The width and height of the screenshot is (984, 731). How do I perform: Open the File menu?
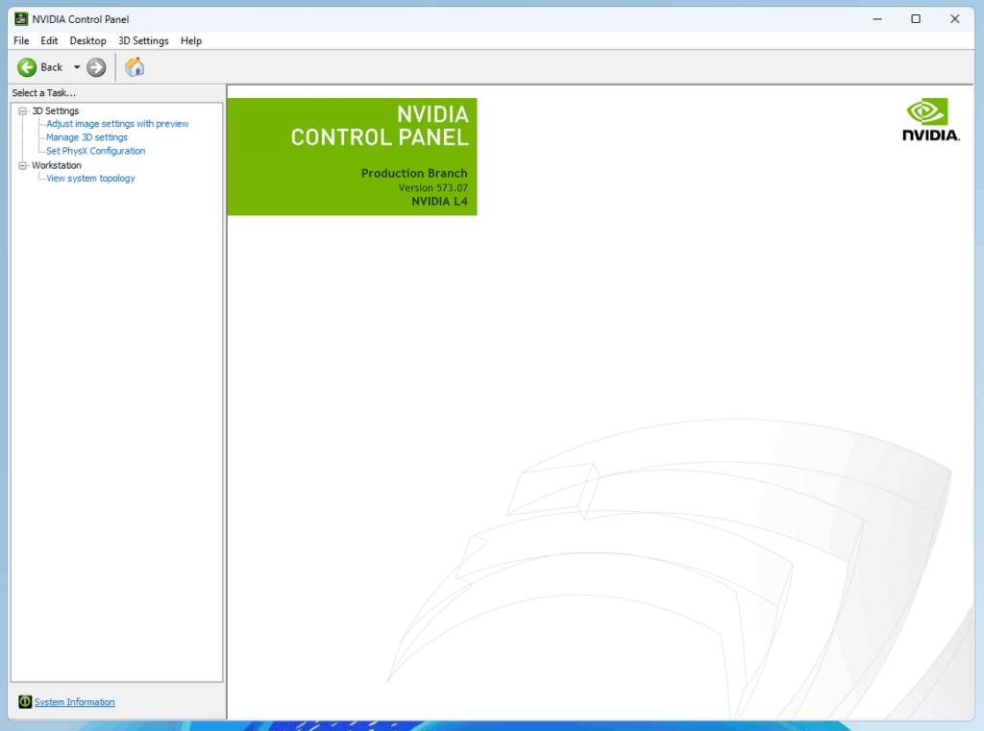pyautogui.click(x=21, y=40)
